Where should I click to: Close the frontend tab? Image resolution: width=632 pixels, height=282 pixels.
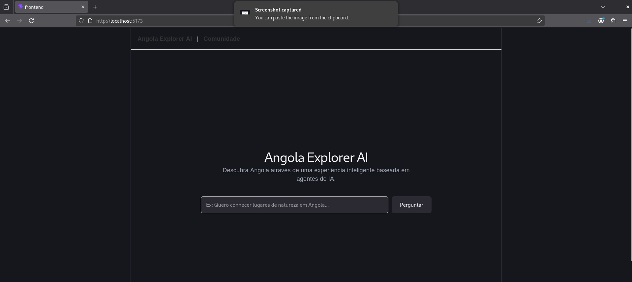coord(83,7)
